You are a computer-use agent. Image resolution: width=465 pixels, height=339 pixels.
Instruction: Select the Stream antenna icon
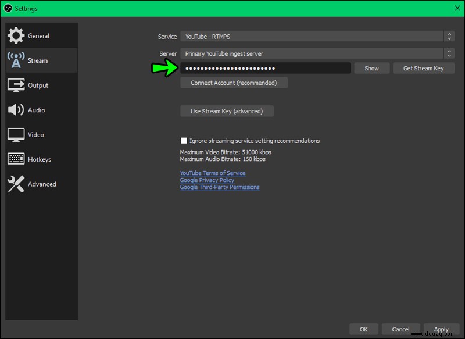click(16, 60)
